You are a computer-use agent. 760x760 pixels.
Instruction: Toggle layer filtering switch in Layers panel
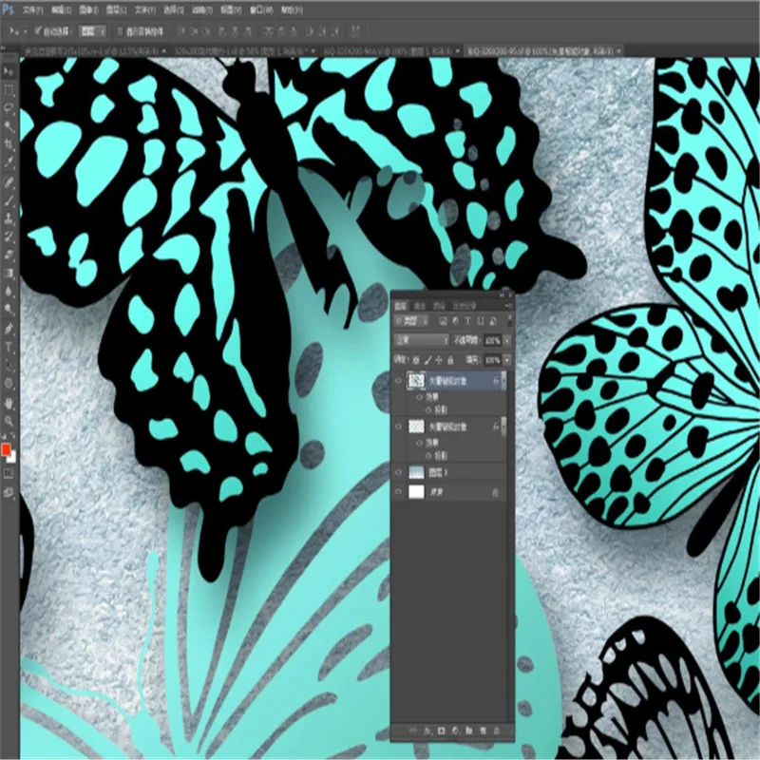(509, 320)
